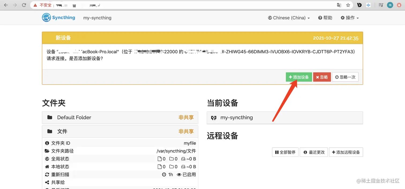The width and height of the screenshot is (405, 189).
Task: Open the 帮助 help link
Action: 325,18
